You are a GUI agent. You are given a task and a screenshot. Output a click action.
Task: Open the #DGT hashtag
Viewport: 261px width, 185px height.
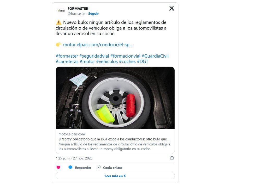(143, 61)
